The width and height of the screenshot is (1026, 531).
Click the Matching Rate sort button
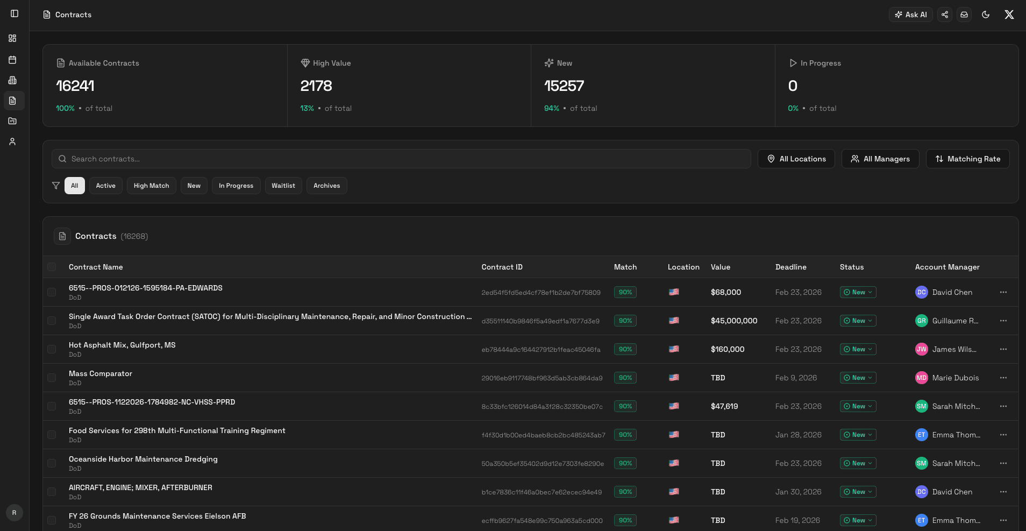[967, 159]
